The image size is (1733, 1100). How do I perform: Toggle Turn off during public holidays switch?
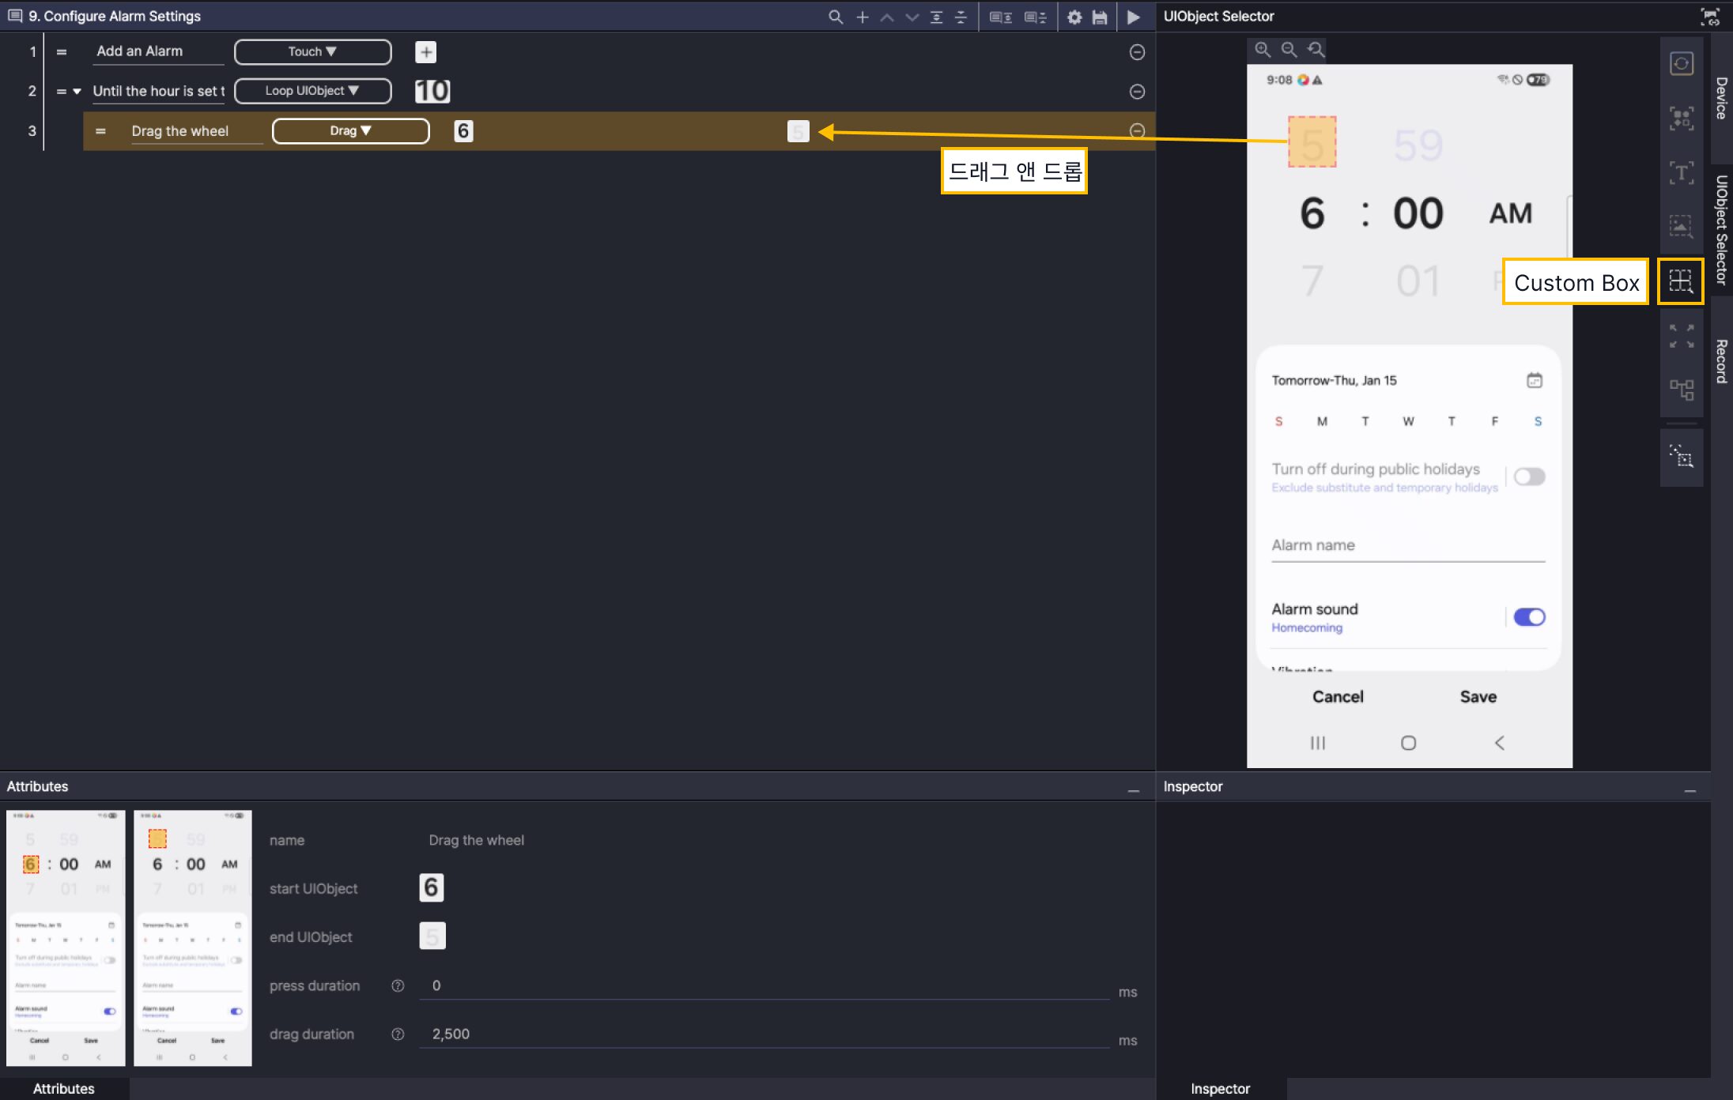point(1529,477)
